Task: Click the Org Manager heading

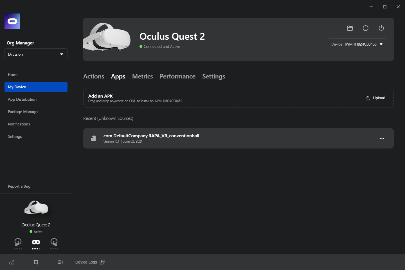Action: click(x=20, y=43)
